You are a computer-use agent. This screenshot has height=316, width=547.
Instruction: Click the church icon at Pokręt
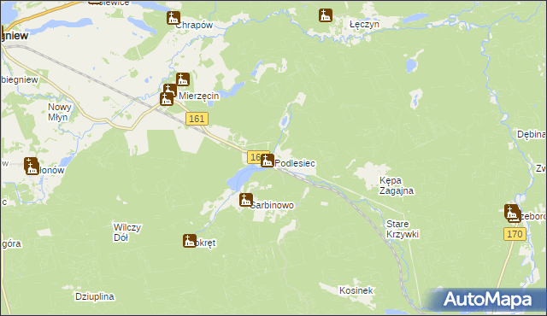click(190, 241)
